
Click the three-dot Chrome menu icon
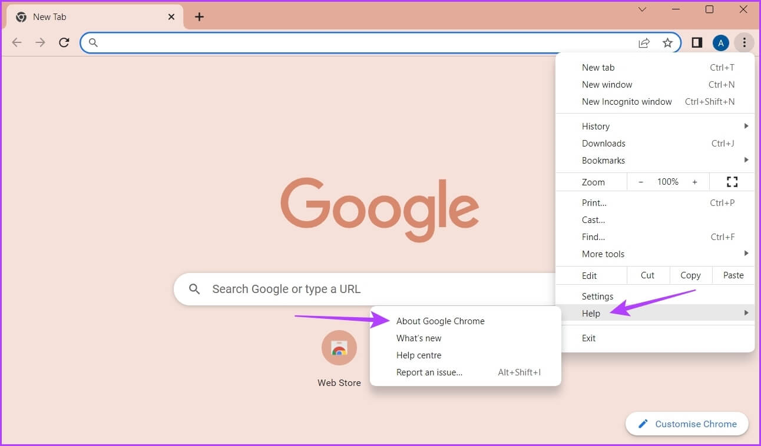click(745, 42)
